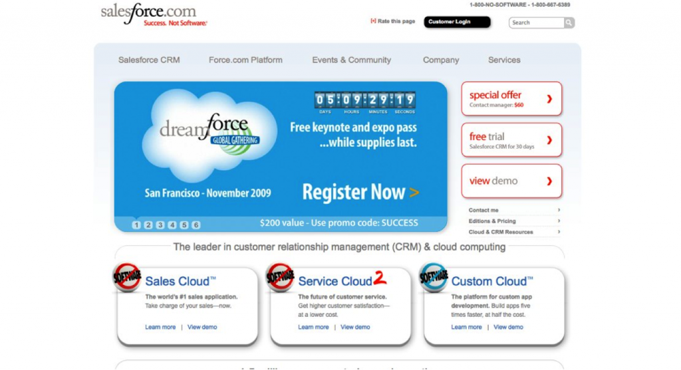Expand the Contact me chevron
The width and height of the screenshot is (681, 370).
click(559, 210)
